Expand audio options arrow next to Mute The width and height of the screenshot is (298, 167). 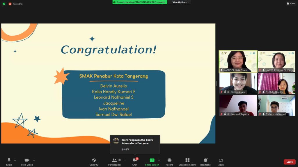(x=15, y=160)
